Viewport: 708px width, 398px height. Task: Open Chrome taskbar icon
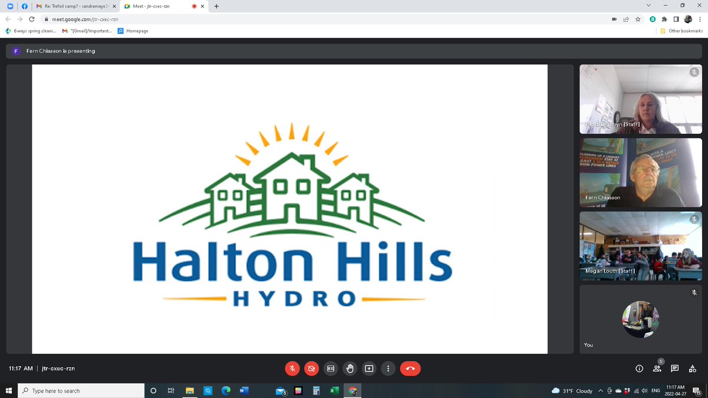pyautogui.click(x=352, y=390)
